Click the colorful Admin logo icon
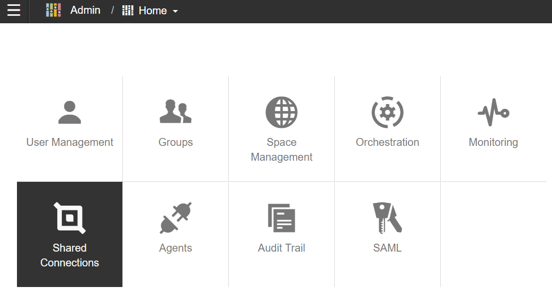552x296 pixels. point(54,10)
